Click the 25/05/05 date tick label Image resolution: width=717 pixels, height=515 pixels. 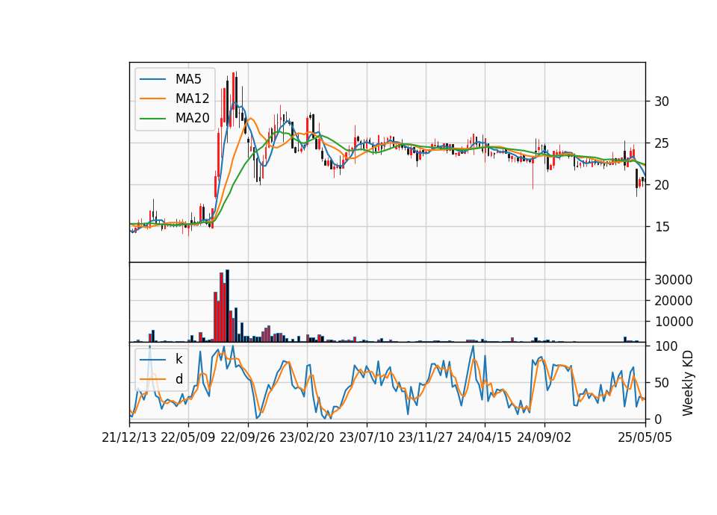point(645,438)
